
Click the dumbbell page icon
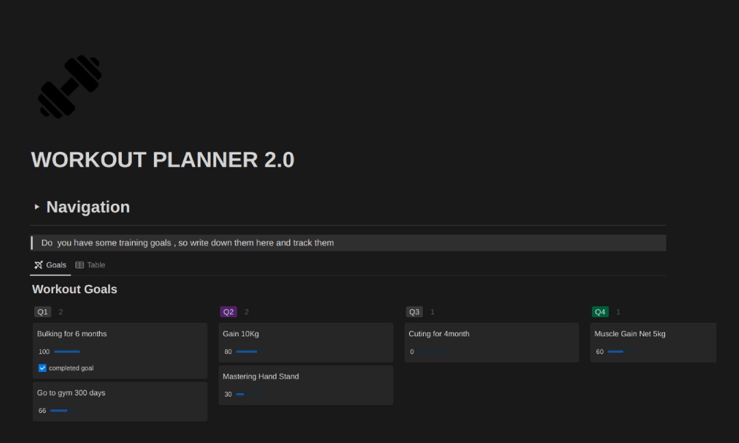pos(69,86)
